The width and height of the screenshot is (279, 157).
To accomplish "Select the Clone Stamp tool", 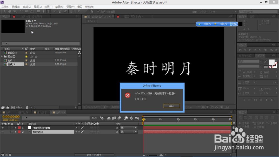I will [60, 11].
